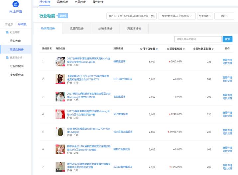
Task: Open the 阔色2017 product title priced 231
Action: pos(89,165)
